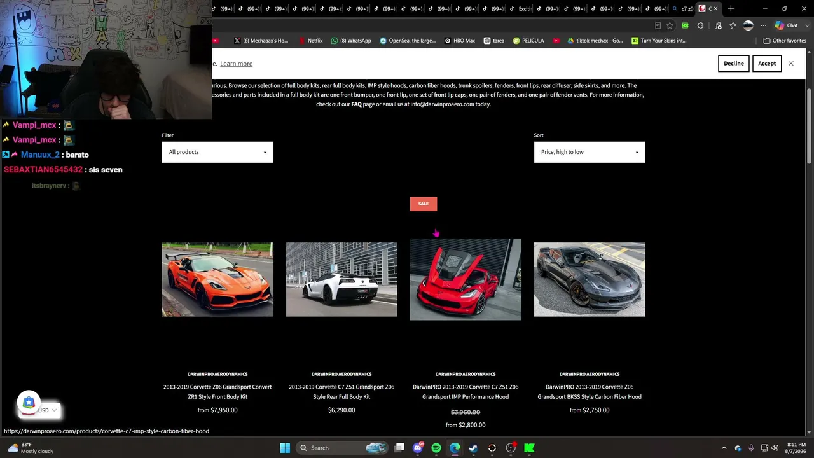
Task: Switch to the 'c7 z06' search tab
Action: [x=684, y=8]
